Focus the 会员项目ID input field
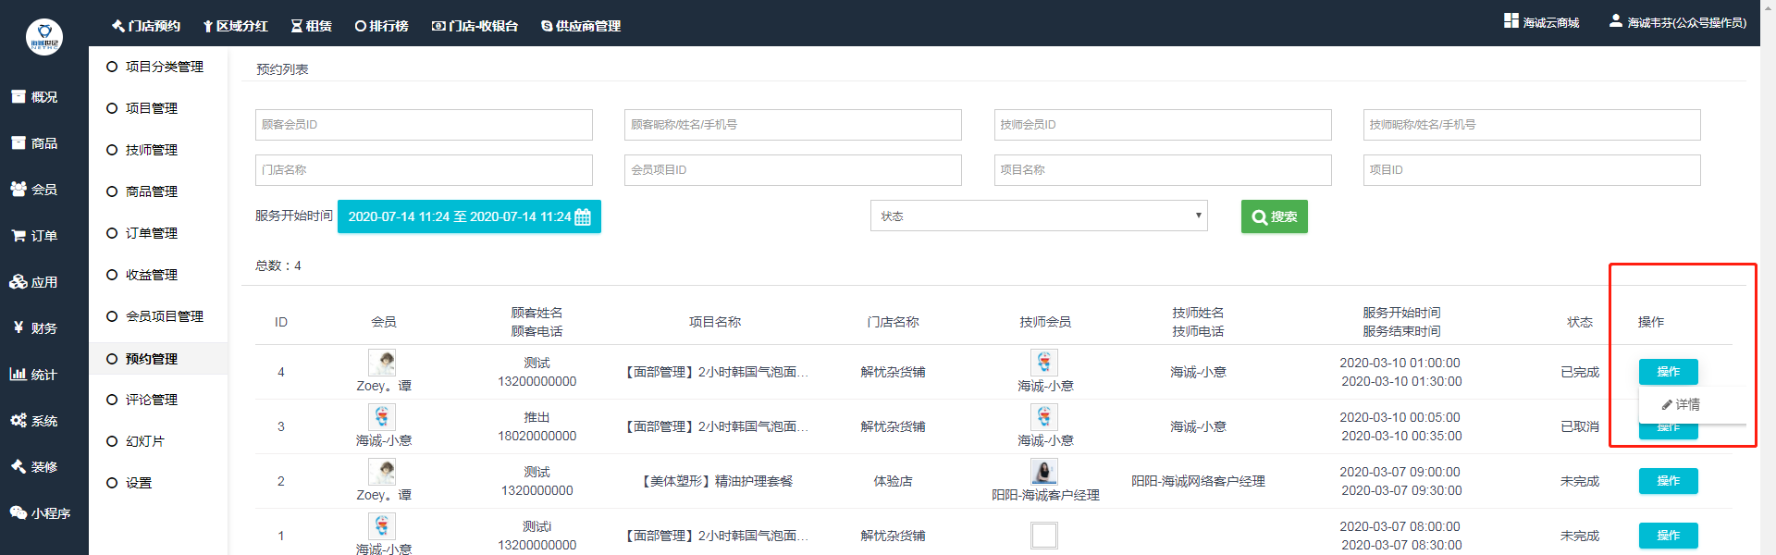 coord(793,170)
